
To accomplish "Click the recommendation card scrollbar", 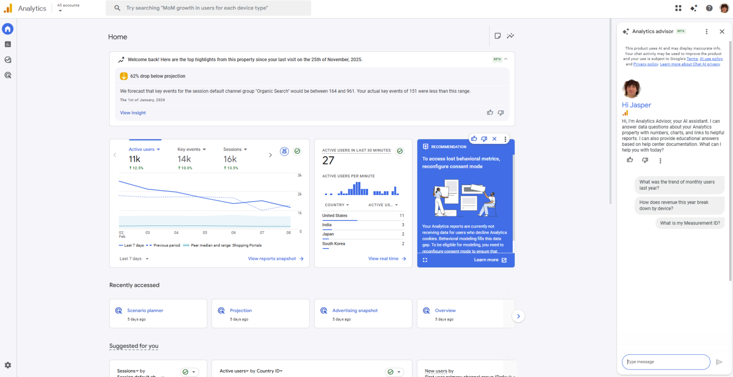I will [x=513, y=197].
